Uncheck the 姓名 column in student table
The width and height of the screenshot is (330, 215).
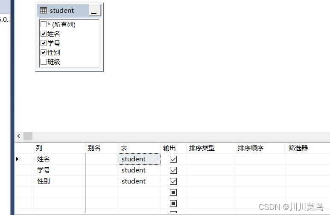point(44,34)
